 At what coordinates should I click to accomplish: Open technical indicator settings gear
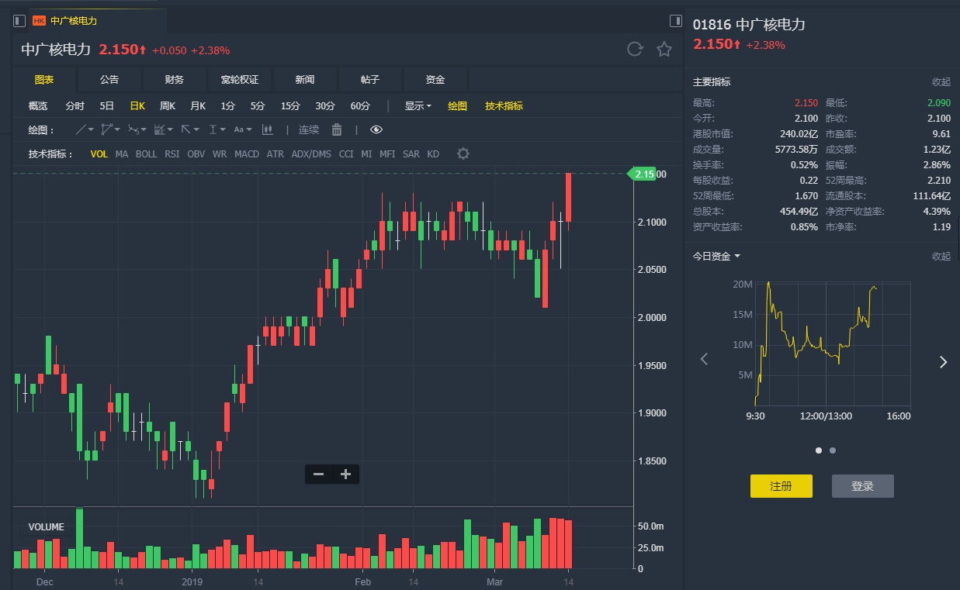(463, 154)
